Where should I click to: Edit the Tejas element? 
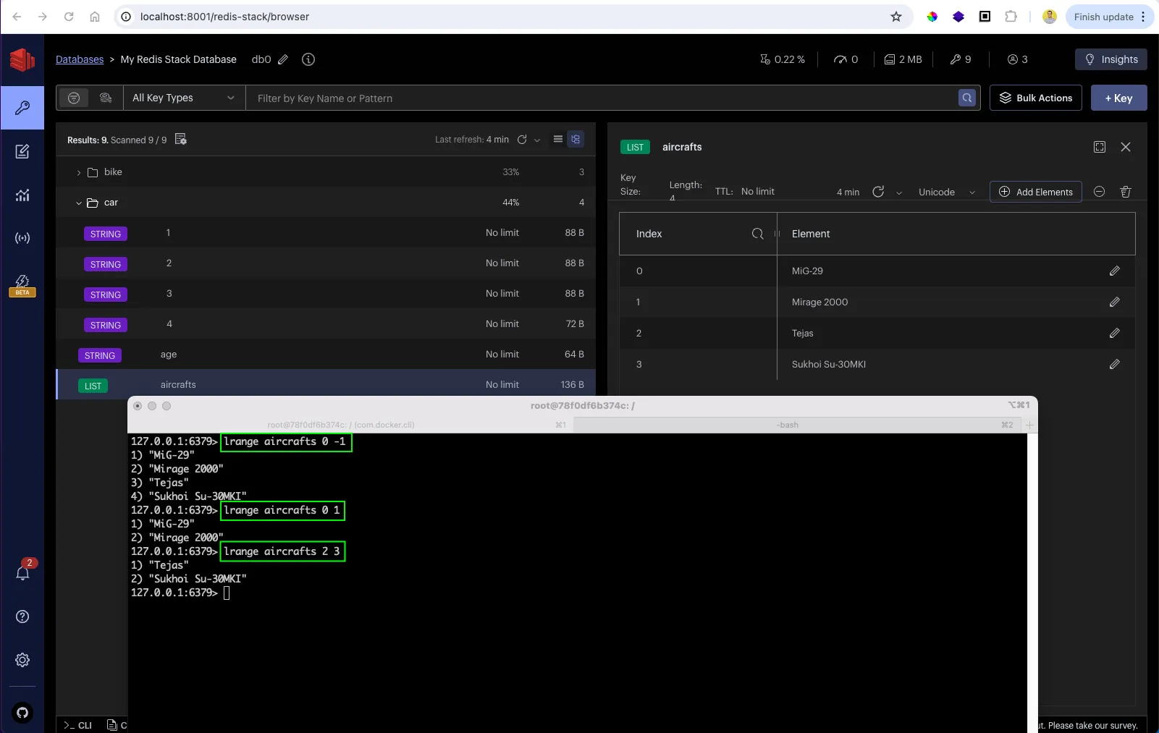(x=1115, y=333)
